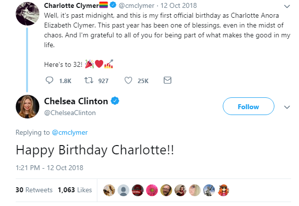Click the @ChelseaClinton handle
This screenshot has width=299, height=206.
click(x=70, y=113)
